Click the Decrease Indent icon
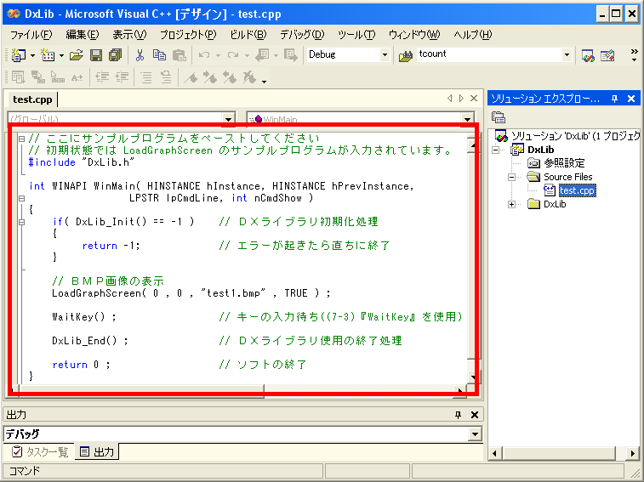 point(102,77)
